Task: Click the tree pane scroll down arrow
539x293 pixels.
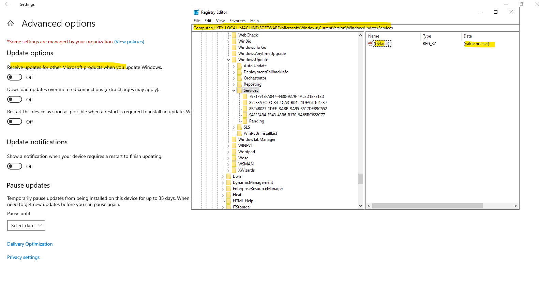Action: (360, 206)
